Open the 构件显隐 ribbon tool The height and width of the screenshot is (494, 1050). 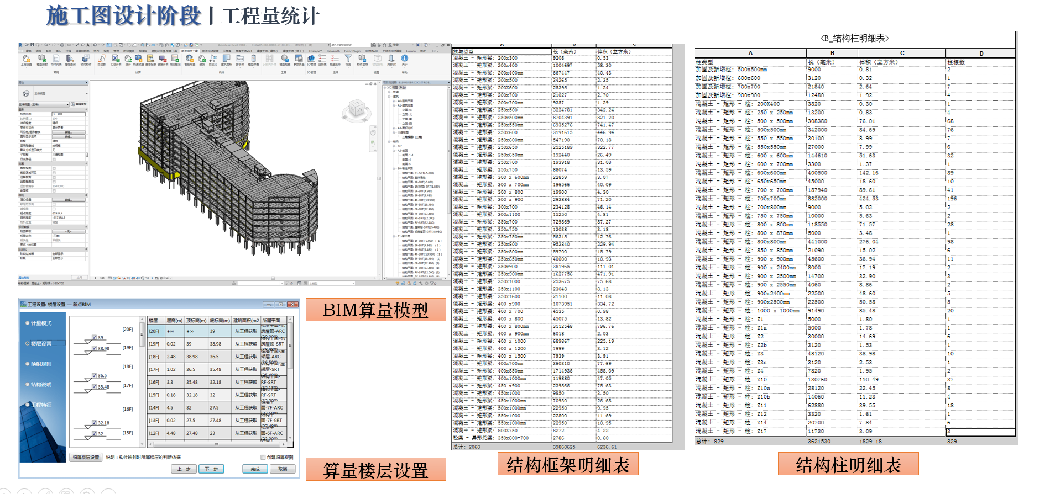[x=362, y=60]
